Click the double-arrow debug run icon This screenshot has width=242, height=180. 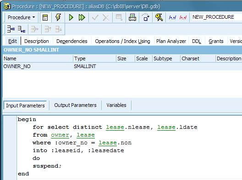(x=82, y=17)
